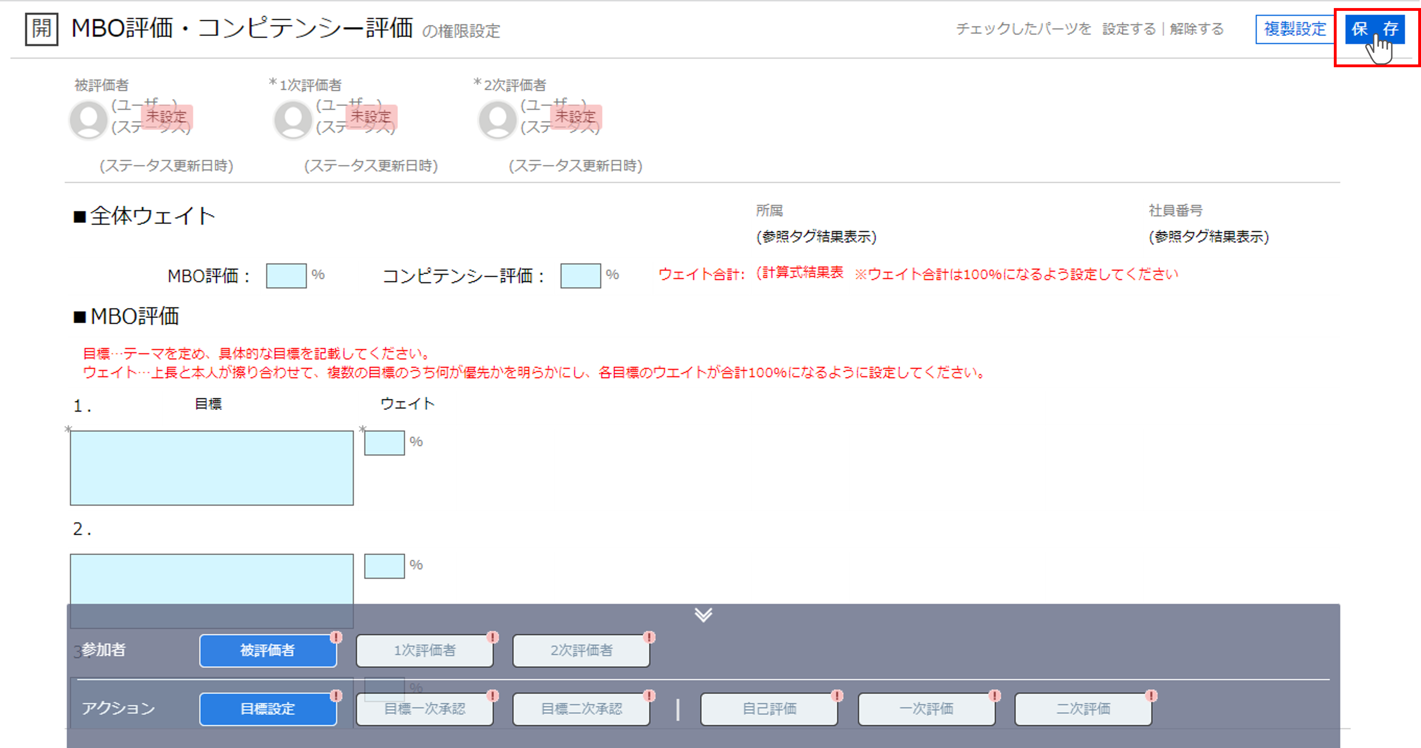Image resolution: width=1421 pixels, height=748 pixels.
Task: Click the 解除する link
Action: 1197,29
